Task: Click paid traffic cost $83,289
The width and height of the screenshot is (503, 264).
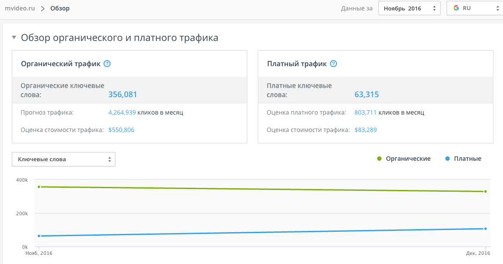Action: click(366, 130)
